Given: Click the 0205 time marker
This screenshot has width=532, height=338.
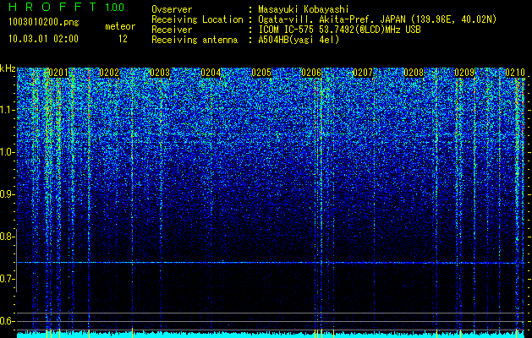Looking at the screenshot, I should (261, 73).
